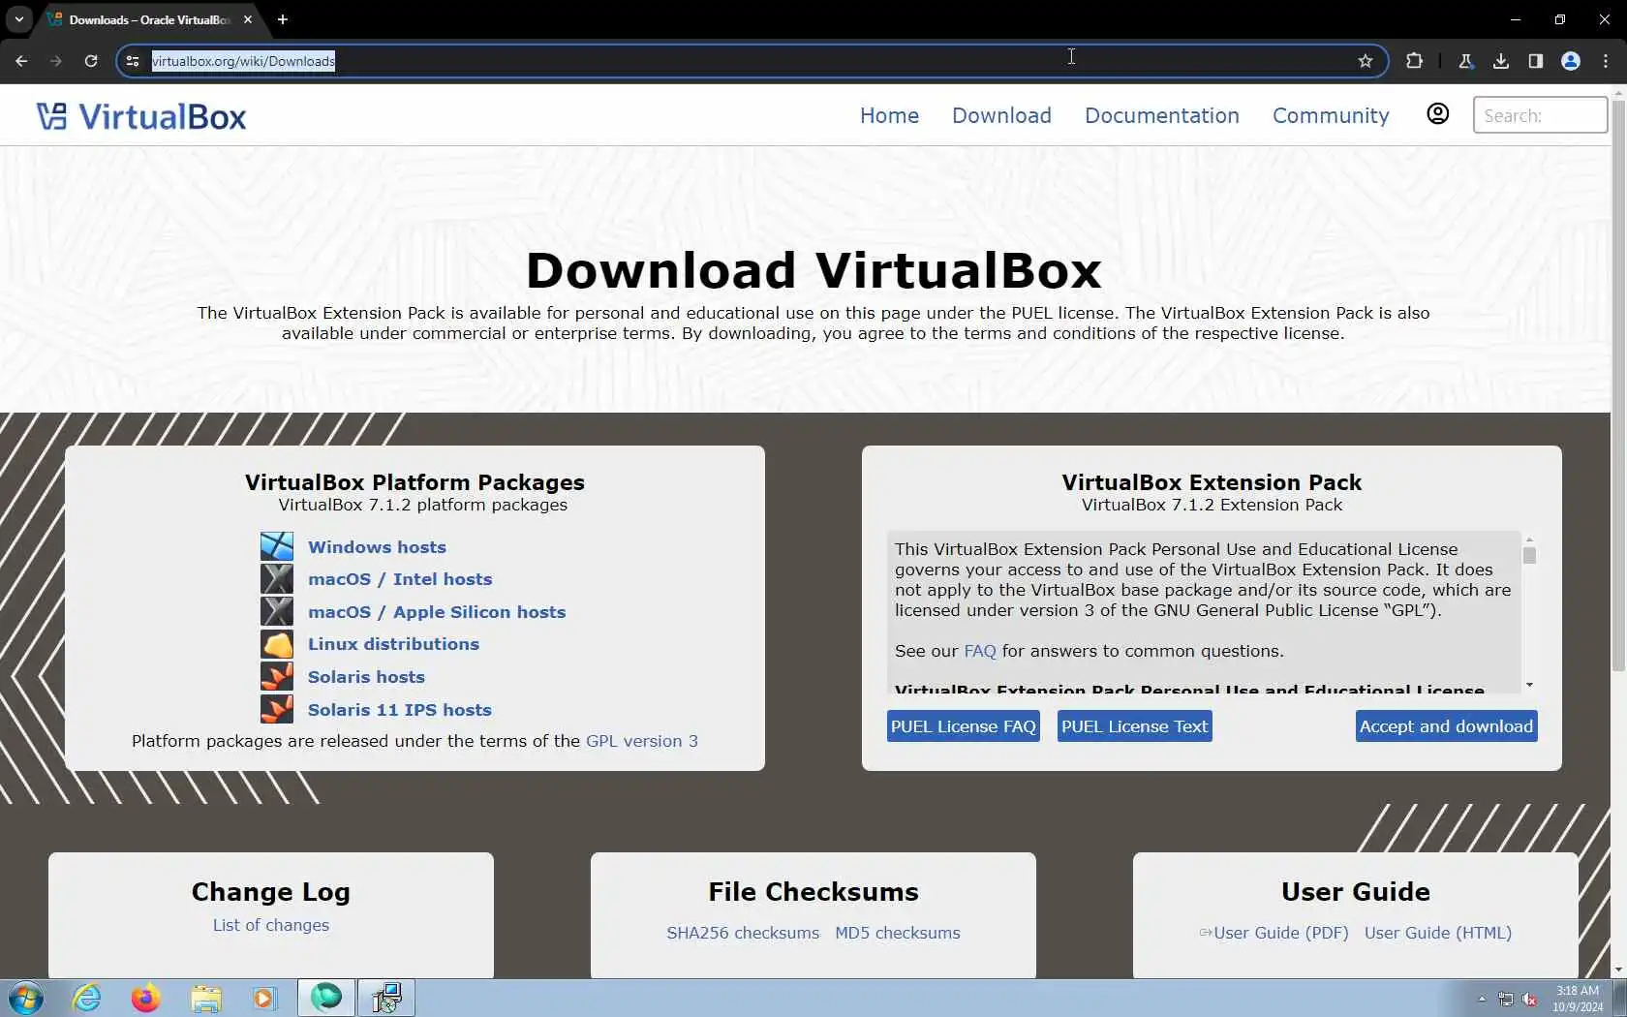
Task: Open a new browser tab
Action: coord(283,19)
